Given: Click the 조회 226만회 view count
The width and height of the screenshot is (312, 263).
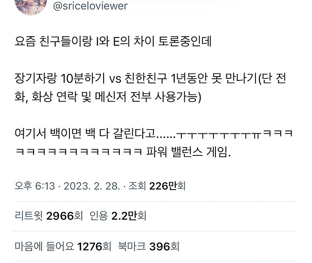Looking at the screenshot, I should (x=157, y=186).
